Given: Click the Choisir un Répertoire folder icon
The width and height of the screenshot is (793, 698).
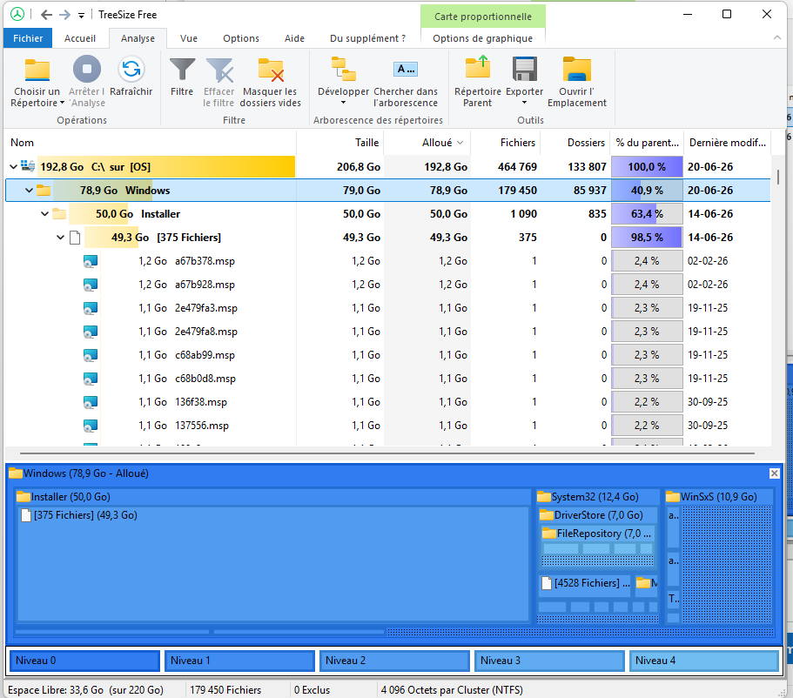Looking at the screenshot, I should 37,70.
